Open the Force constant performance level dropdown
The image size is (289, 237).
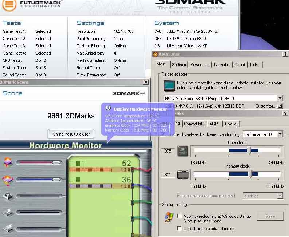pos(280,196)
